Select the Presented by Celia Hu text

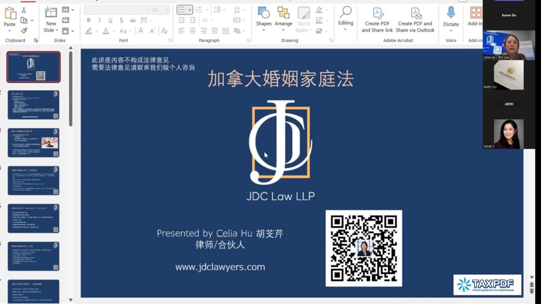(x=220, y=233)
